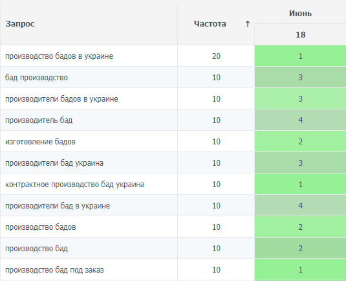The width and height of the screenshot is (346, 281).
Task: Click 'производители бад украина' query
Action: [54, 163]
